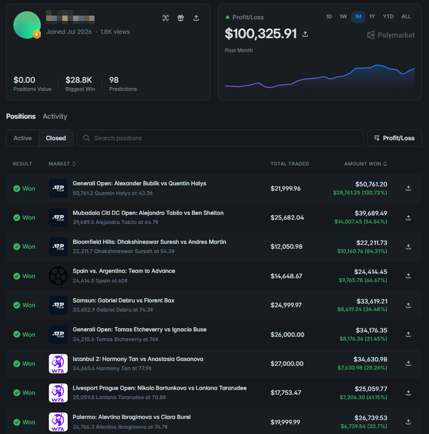Click the QR scan icon in profile card
This screenshot has height=434, width=429.
[x=165, y=19]
